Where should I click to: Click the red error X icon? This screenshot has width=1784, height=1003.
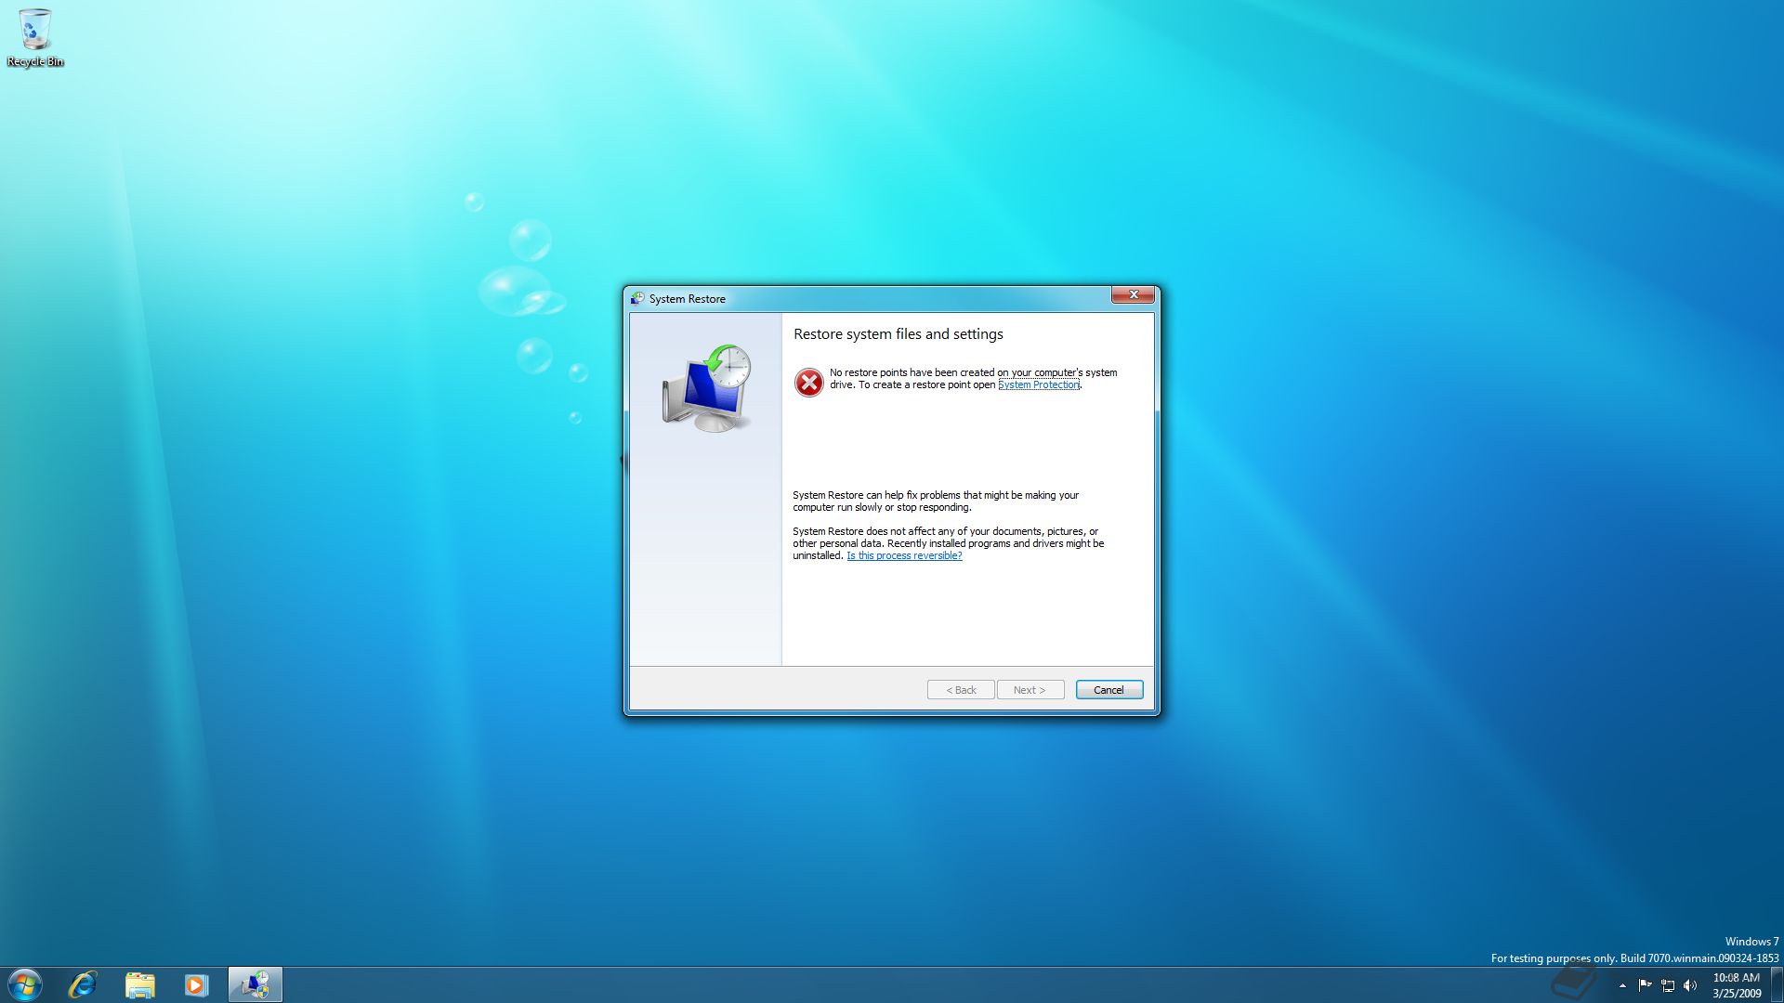808,382
